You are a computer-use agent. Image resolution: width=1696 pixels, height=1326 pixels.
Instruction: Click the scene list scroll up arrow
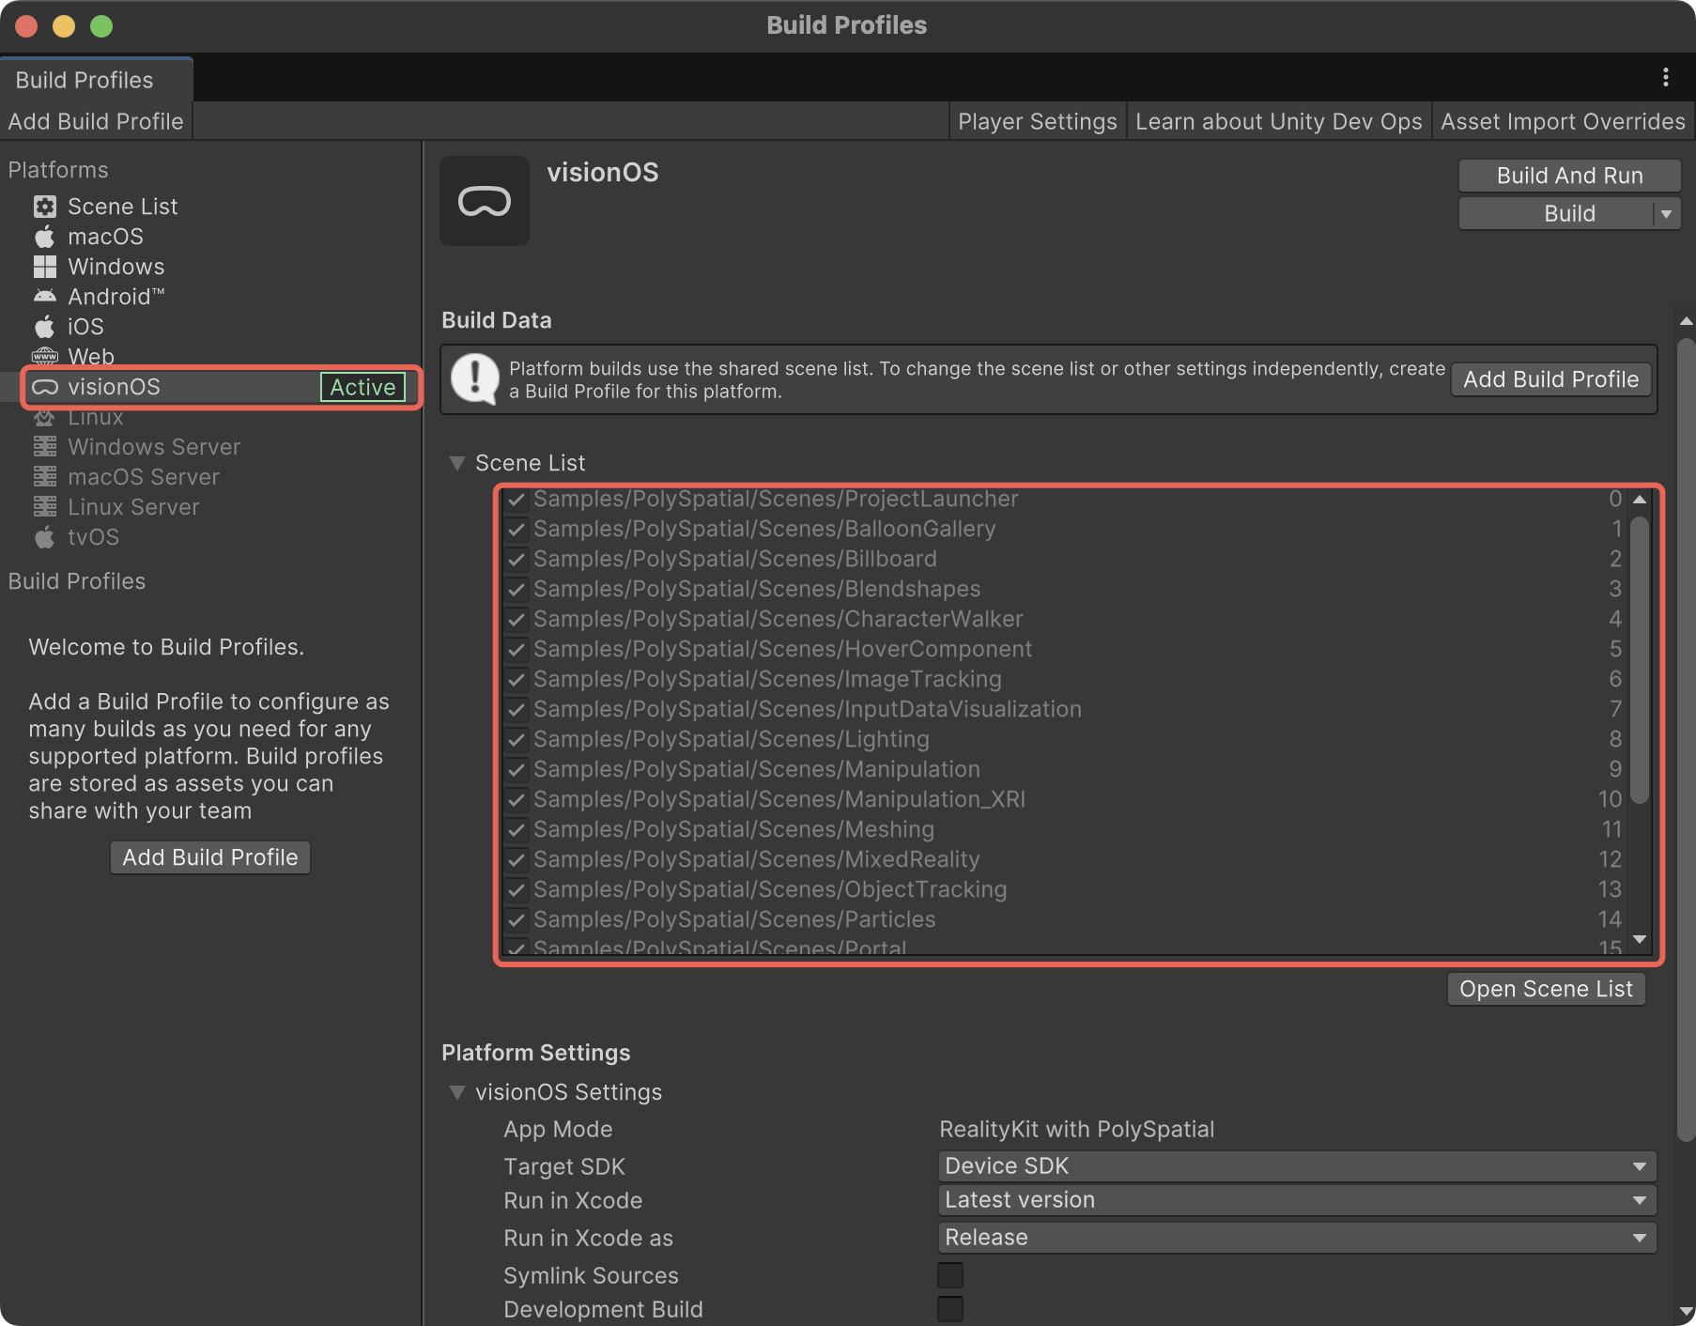click(1640, 500)
